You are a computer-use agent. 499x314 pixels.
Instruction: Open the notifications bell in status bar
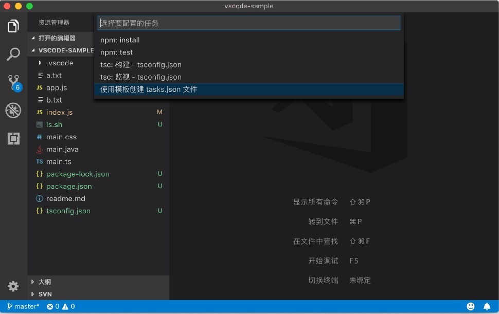[487, 306]
